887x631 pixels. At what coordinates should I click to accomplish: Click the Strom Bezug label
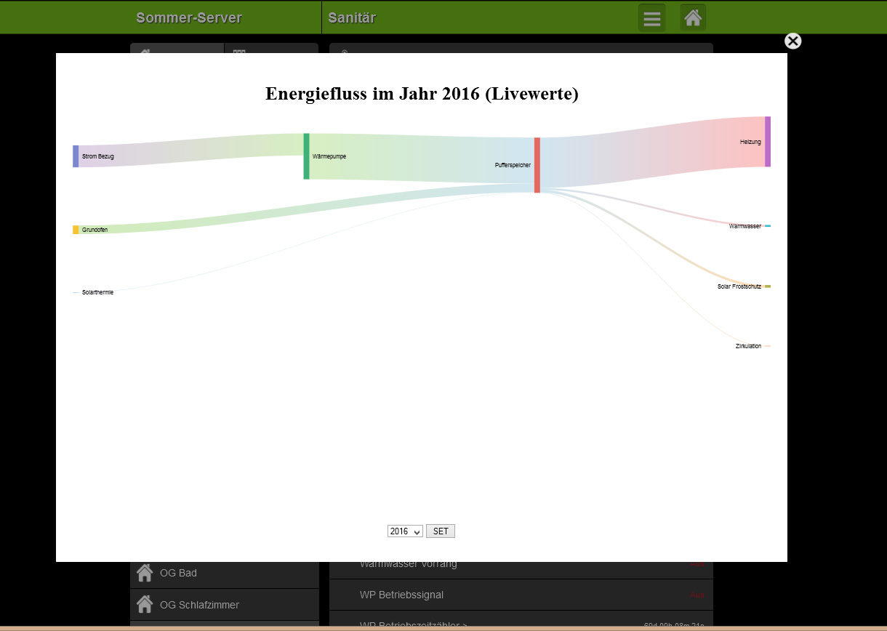coord(98,156)
